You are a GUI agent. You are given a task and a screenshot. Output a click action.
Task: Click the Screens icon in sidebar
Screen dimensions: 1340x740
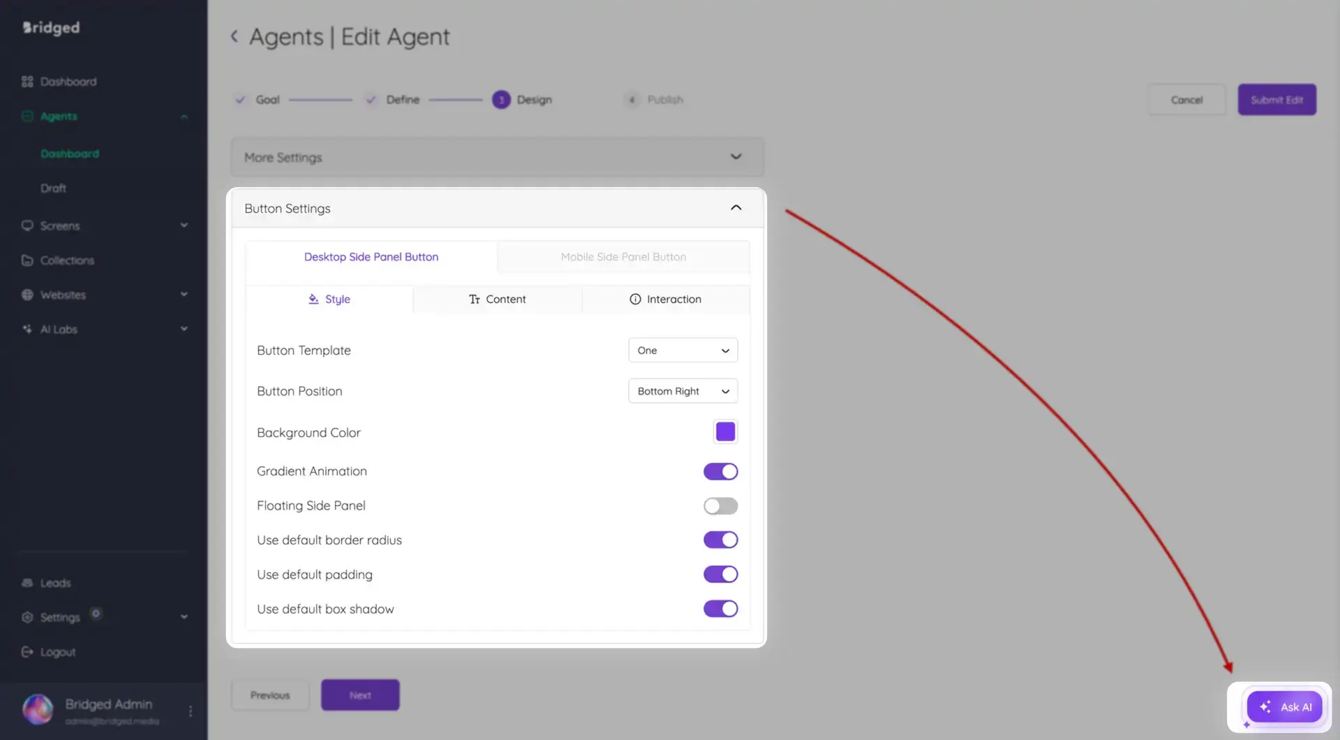click(x=27, y=225)
